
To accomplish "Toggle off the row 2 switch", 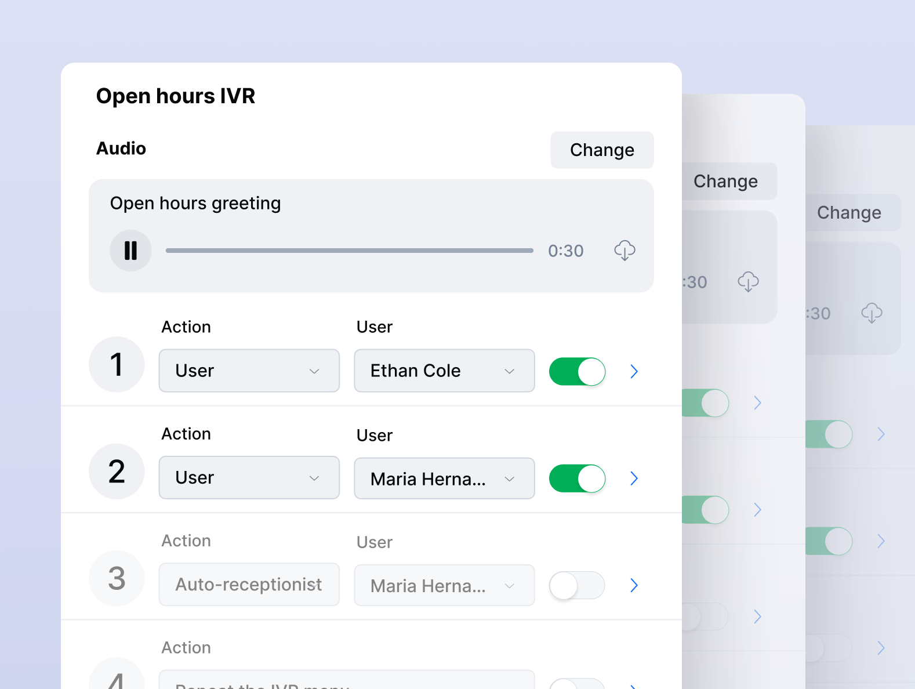I will click(x=577, y=478).
